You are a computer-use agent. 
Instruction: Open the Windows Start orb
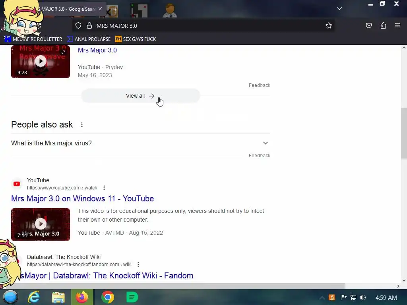10,297
